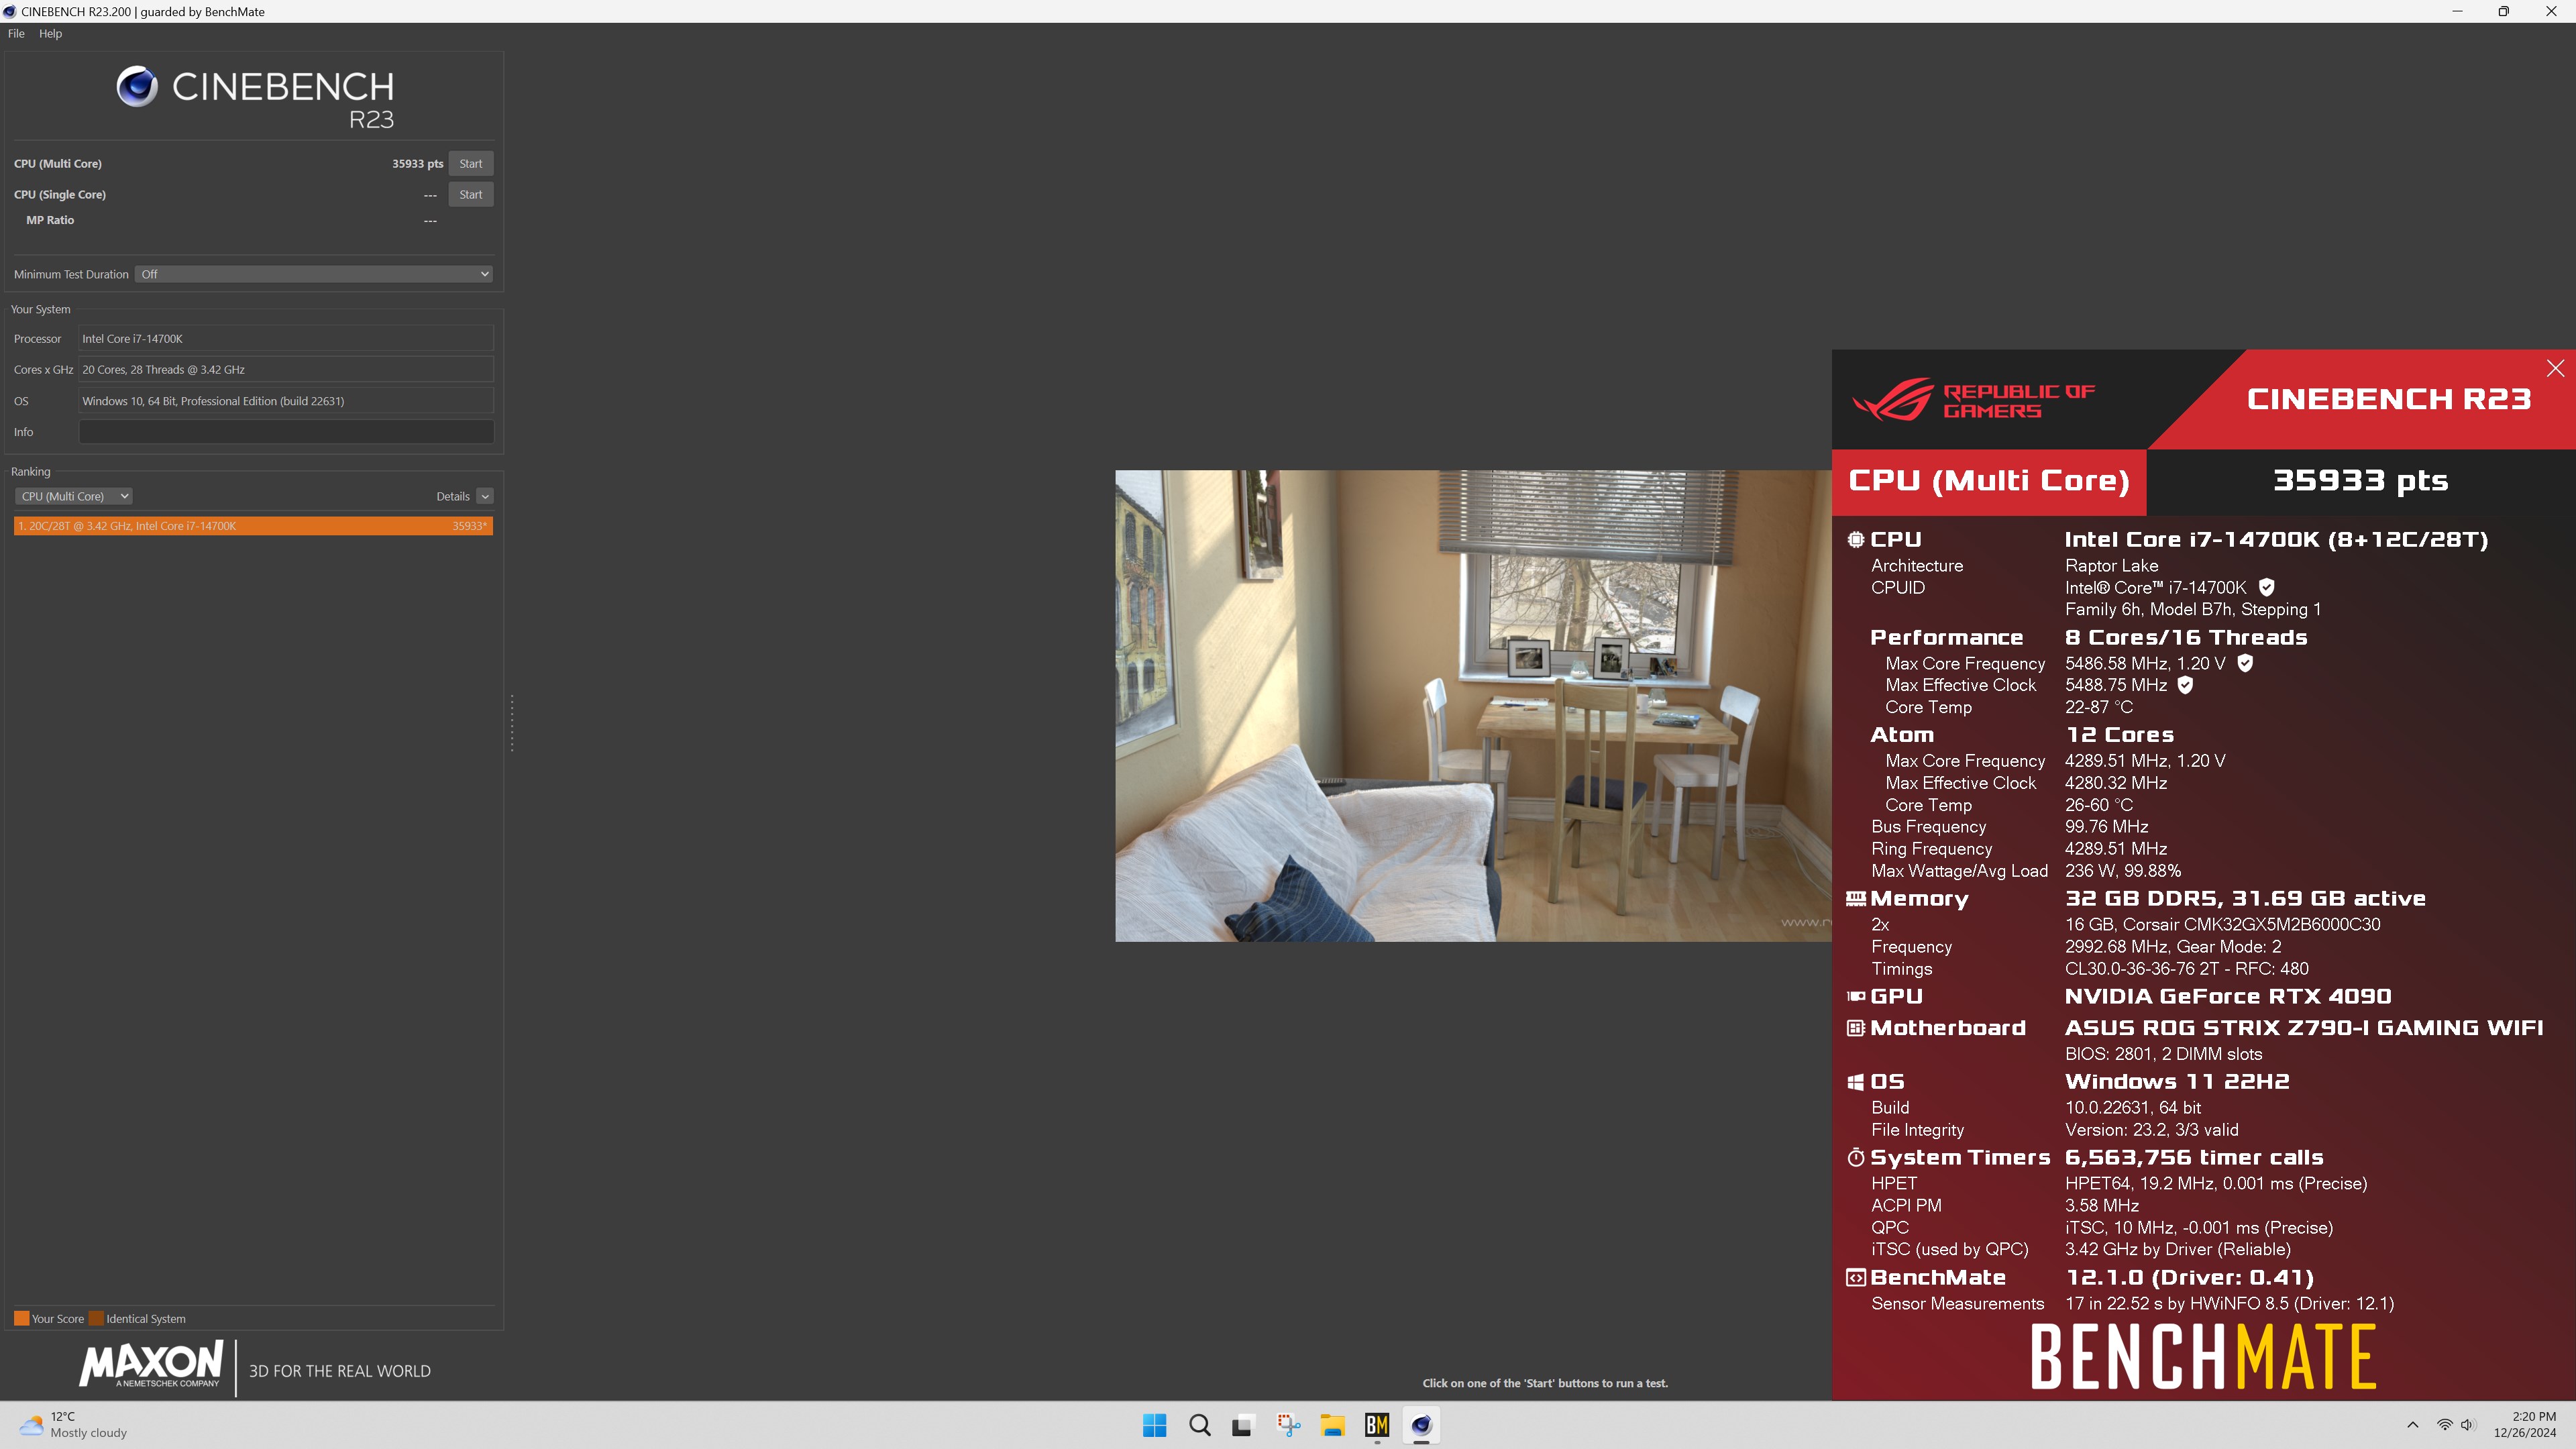Screen dimensions: 2576x1449
Task: Click the 35933 pts score in BenchMate panel
Action: tap(2361, 481)
